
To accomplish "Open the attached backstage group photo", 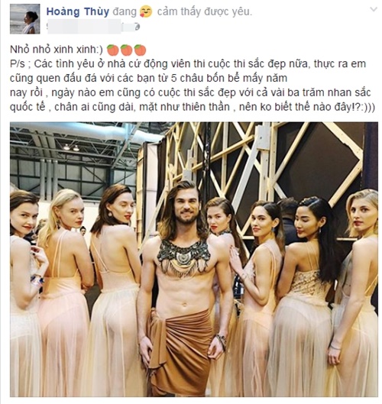I will (x=194, y=260).
